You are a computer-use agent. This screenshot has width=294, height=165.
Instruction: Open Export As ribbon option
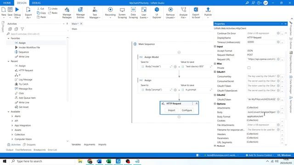point(28,13)
